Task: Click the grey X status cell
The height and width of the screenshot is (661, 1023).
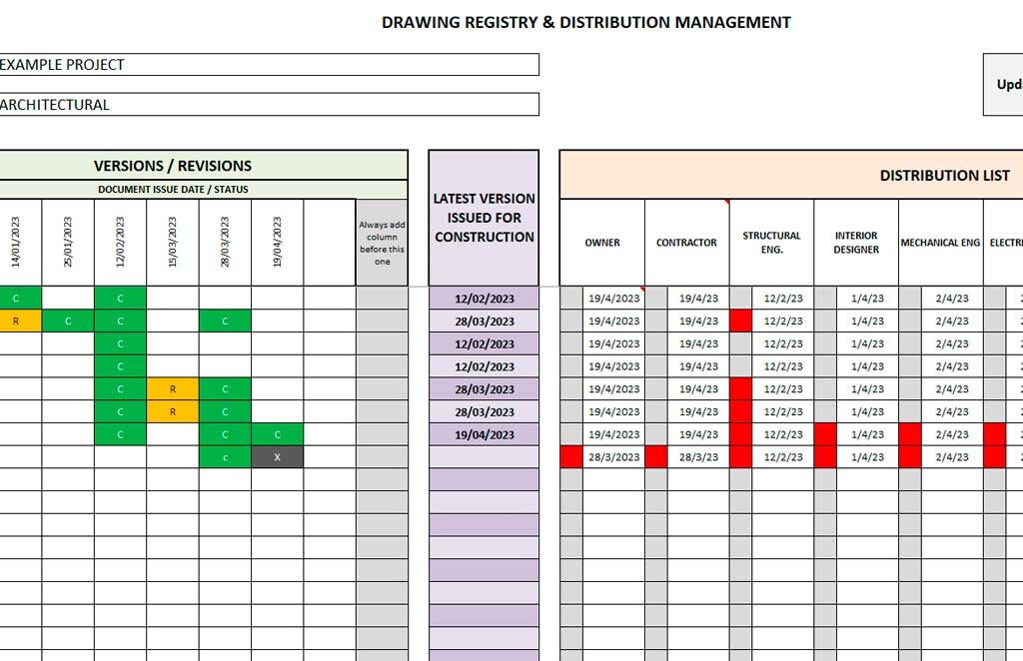Action: [277, 457]
